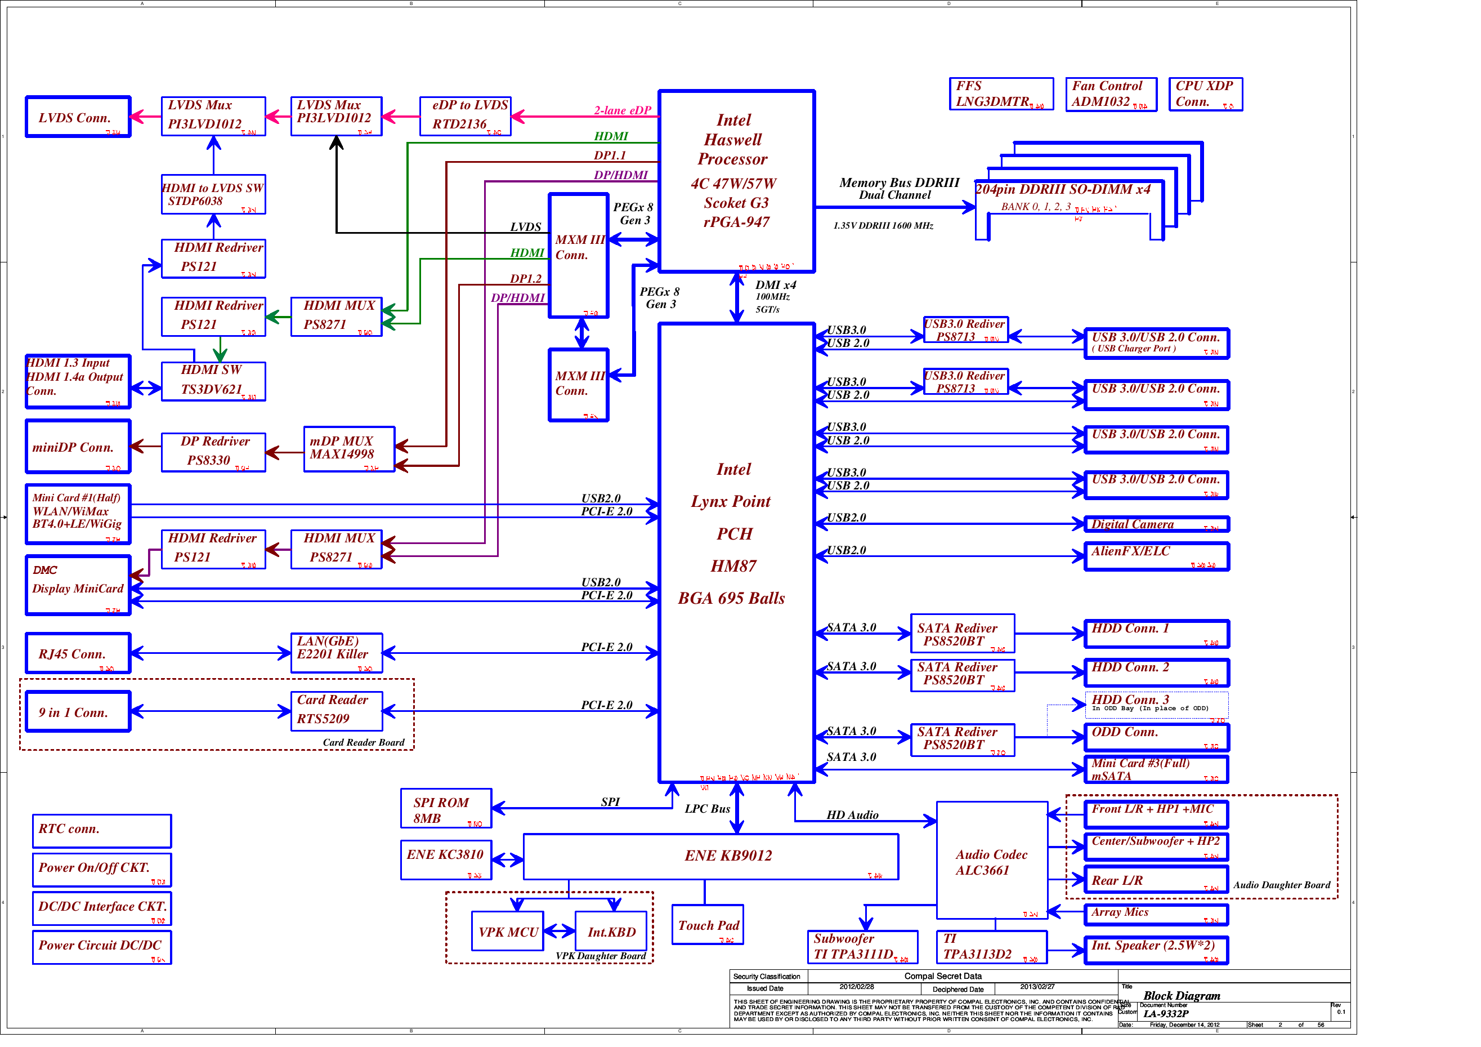Click the eDP to LVDS RTD2136 block

(465, 116)
